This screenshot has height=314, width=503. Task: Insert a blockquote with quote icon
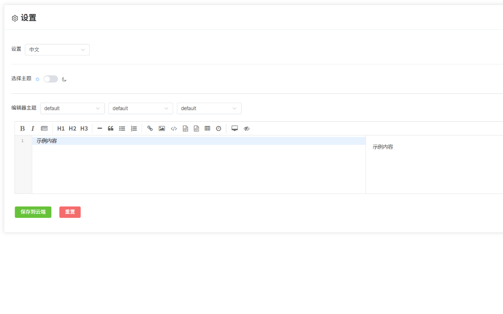point(111,128)
